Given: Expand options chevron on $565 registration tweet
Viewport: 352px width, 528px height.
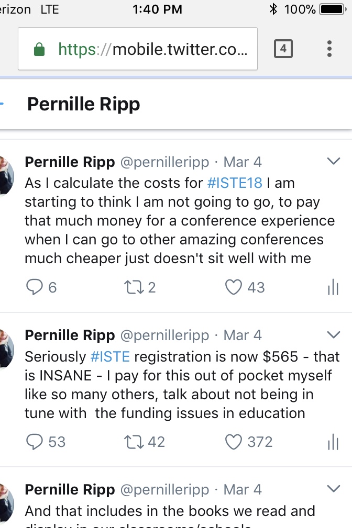Looking at the screenshot, I should point(334,334).
